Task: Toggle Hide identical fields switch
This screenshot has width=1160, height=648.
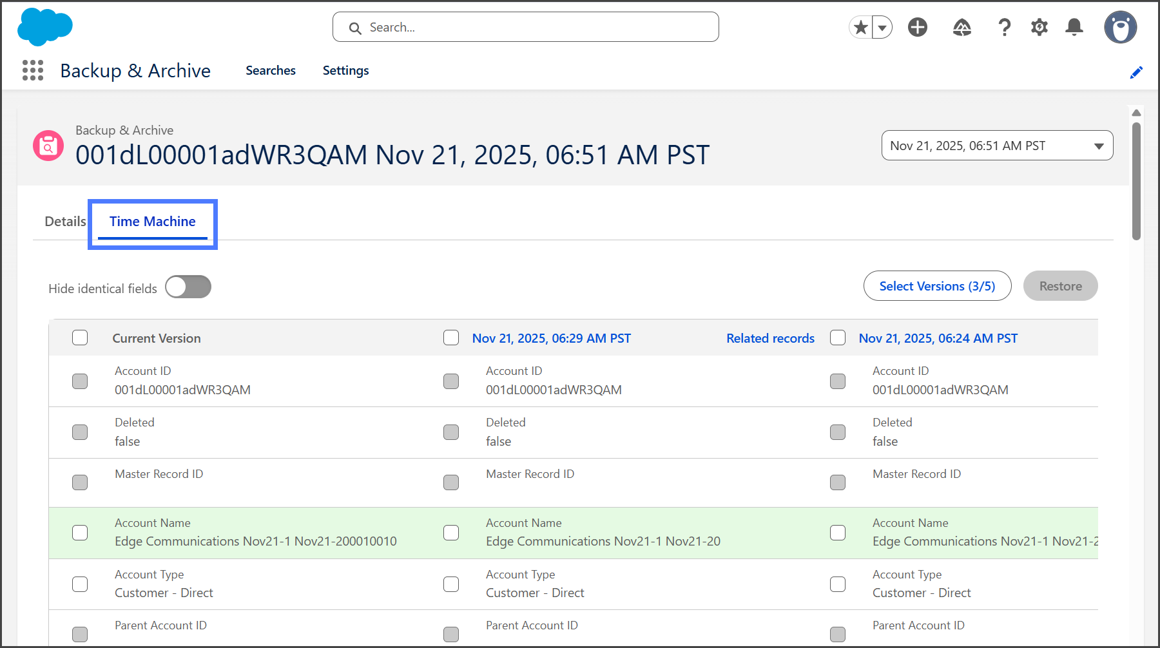Action: [x=188, y=287]
